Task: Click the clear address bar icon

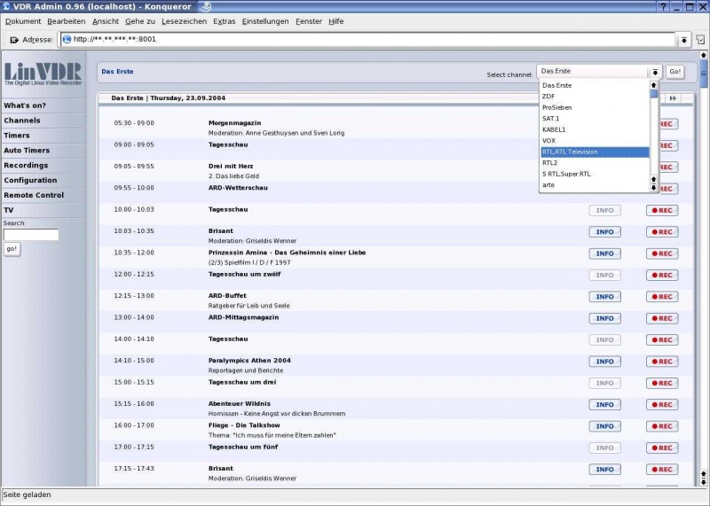Action: point(14,40)
